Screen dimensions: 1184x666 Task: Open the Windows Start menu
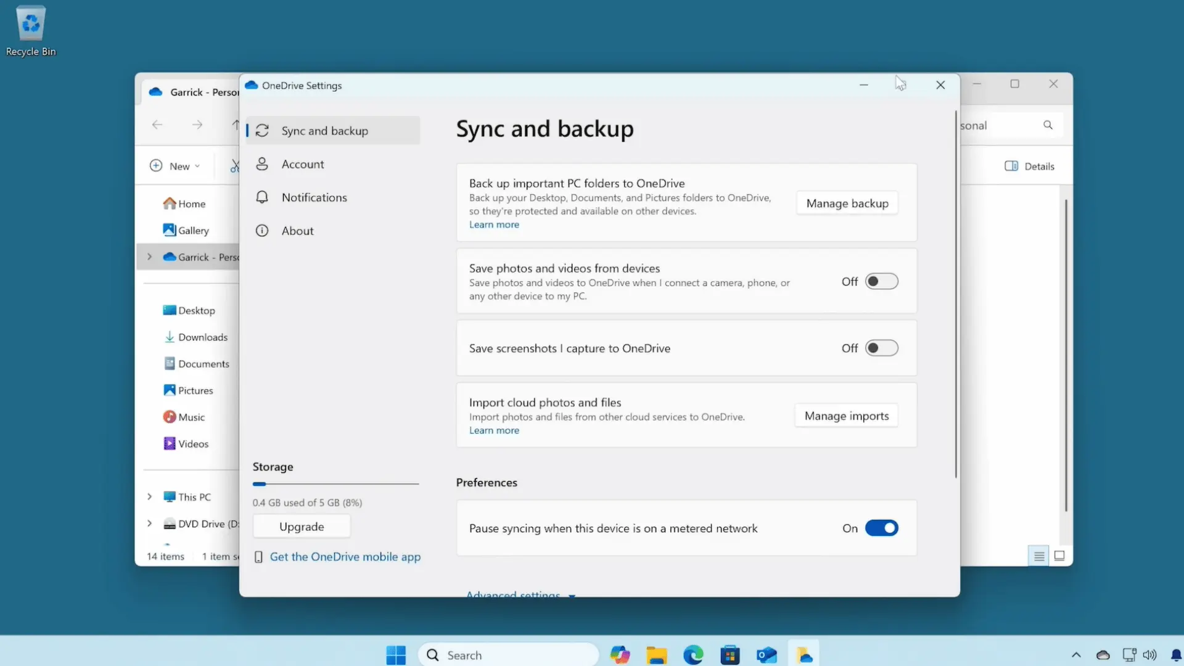(396, 655)
